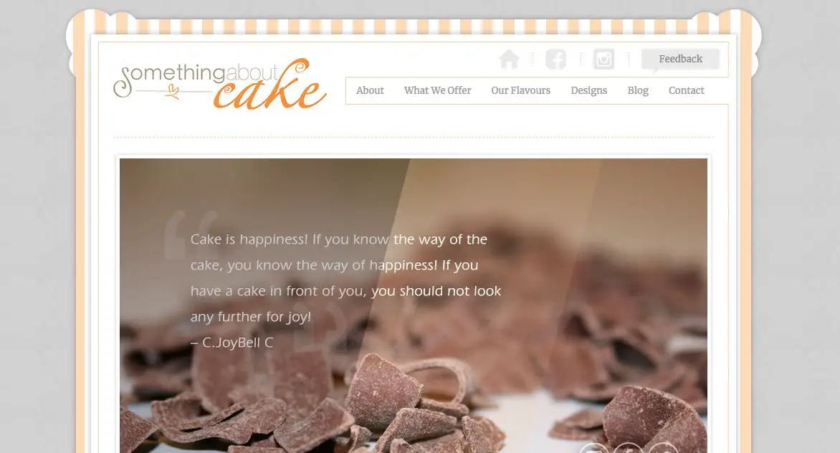This screenshot has height=453, width=840.
Task: Click the C.JoyBell C attribution line
Action: click(x=232, y=343)
